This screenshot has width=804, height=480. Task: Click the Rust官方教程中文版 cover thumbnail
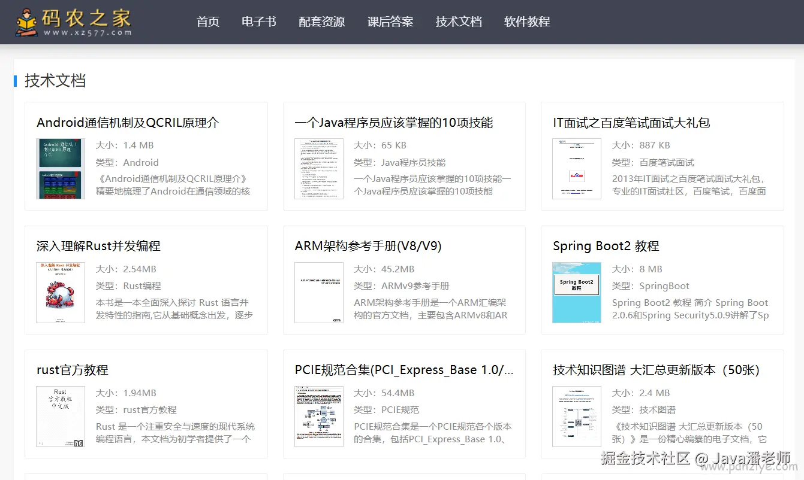[61, 417]
